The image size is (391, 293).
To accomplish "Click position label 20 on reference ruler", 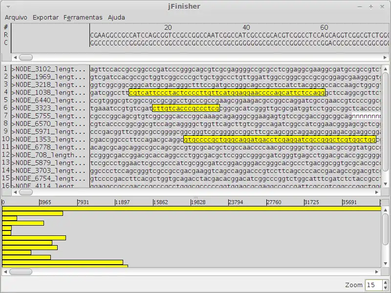I will (168, 27).
